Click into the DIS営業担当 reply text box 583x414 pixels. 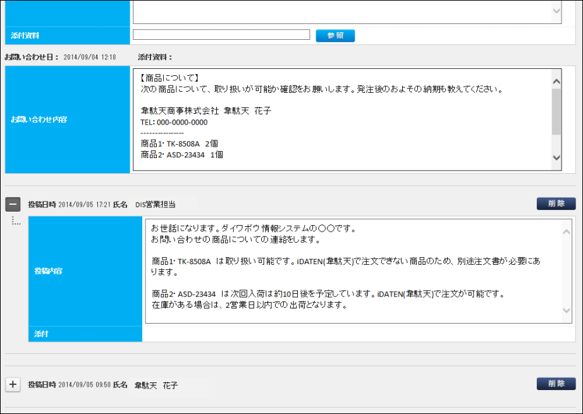354,271
